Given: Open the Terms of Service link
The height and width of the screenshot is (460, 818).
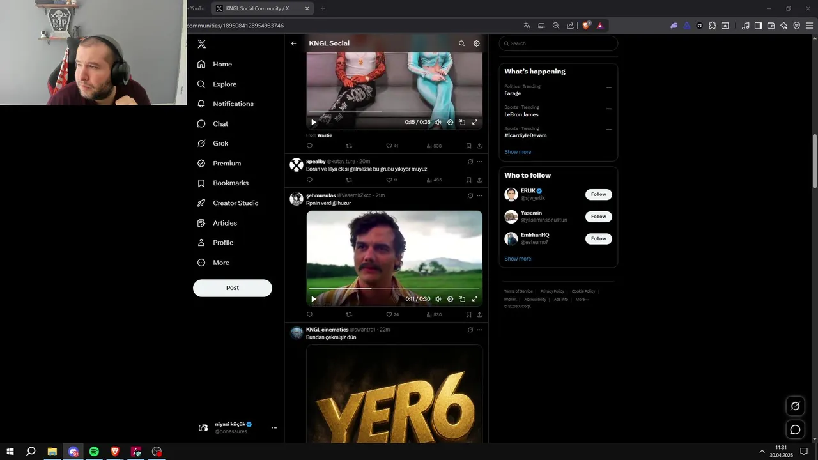Looking at the screenshot, I should point(518,291).
